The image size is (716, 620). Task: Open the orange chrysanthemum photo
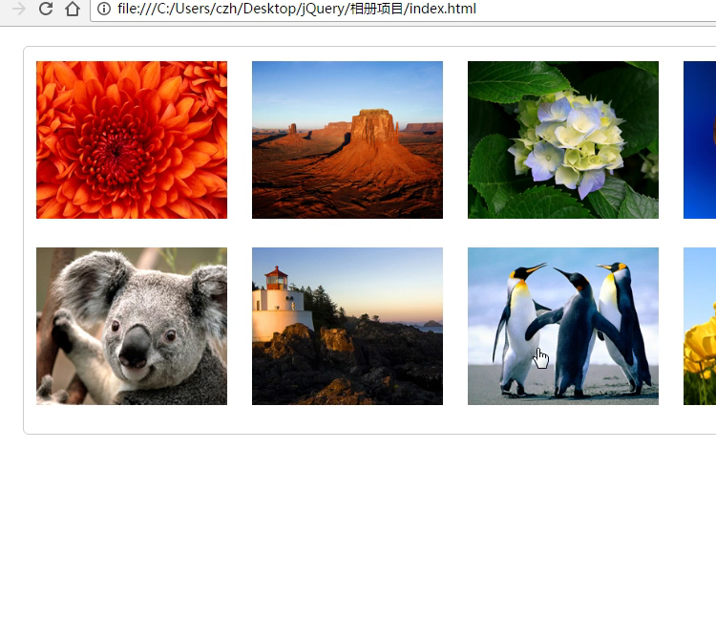coord(132,139)
